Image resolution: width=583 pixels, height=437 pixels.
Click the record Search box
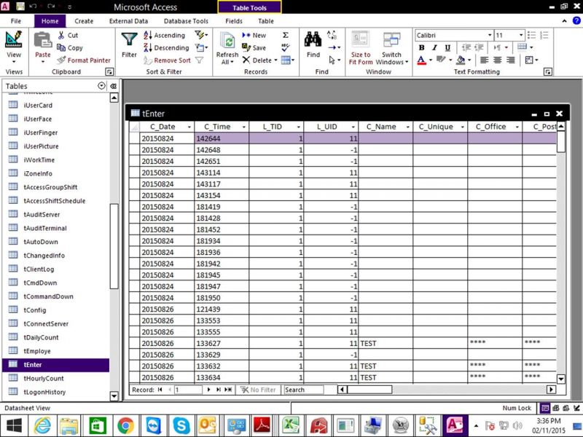pos(303,390)
